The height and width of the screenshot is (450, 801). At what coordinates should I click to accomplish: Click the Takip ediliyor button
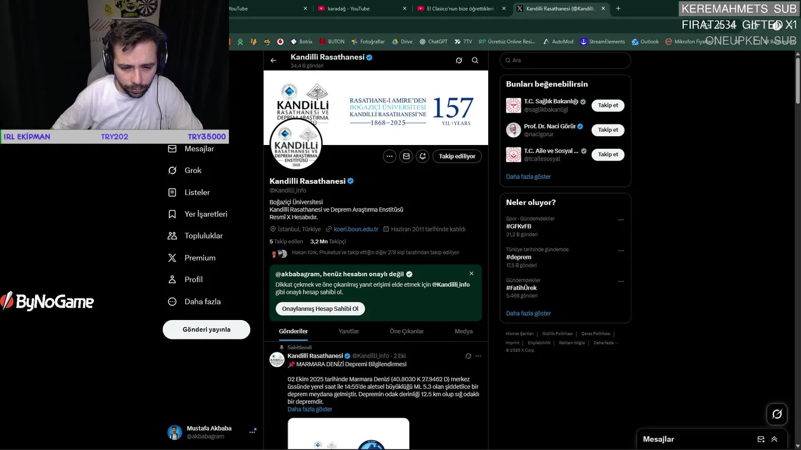[x=457, y=156]
